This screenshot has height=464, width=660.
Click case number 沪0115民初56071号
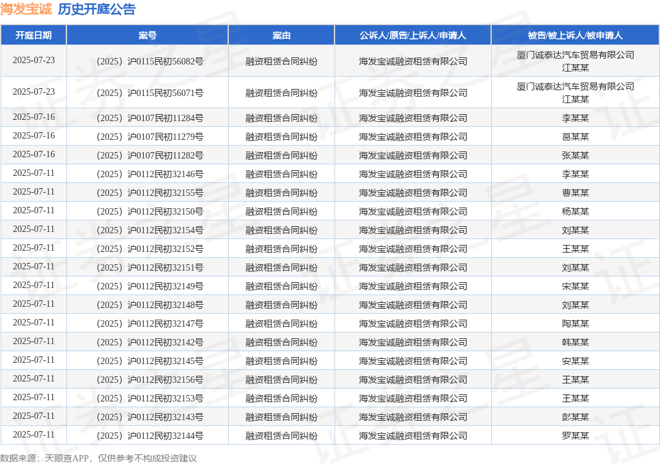coord(150,93)
